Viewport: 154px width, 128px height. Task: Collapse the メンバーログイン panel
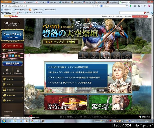[21, 46]
